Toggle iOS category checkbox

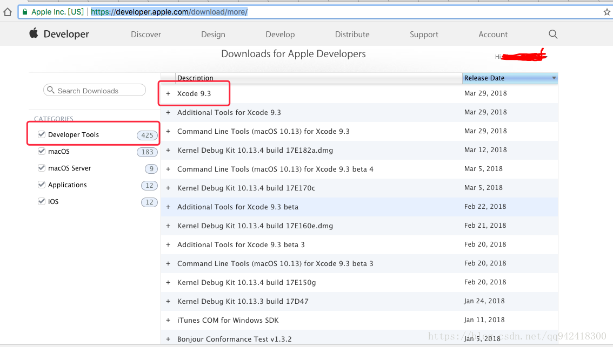pyautogui.click(x=42, y=201)
